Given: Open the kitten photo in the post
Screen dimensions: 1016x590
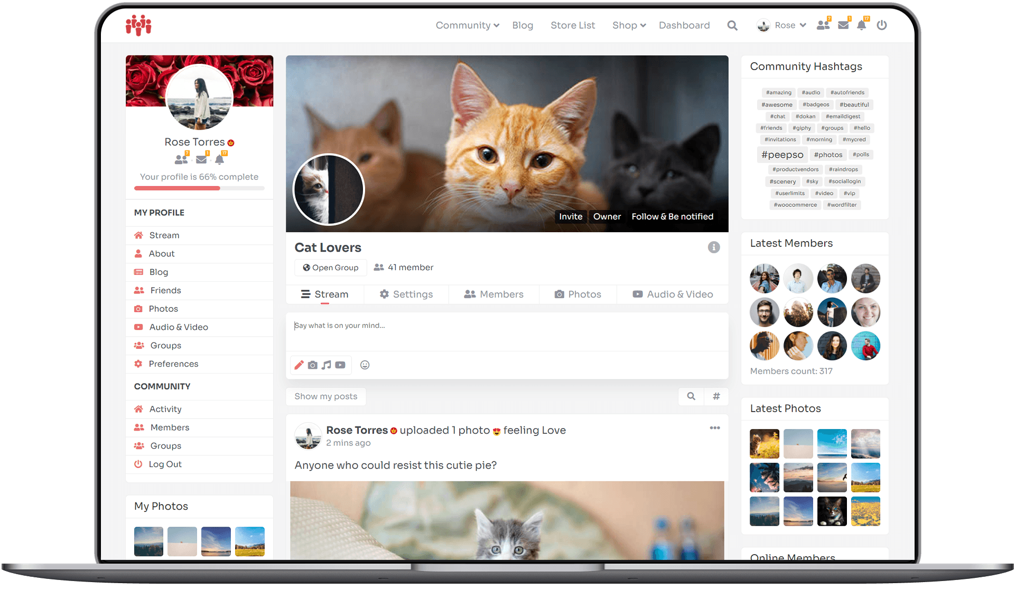Looking at the screenshot, I should [x=507, y=520].
